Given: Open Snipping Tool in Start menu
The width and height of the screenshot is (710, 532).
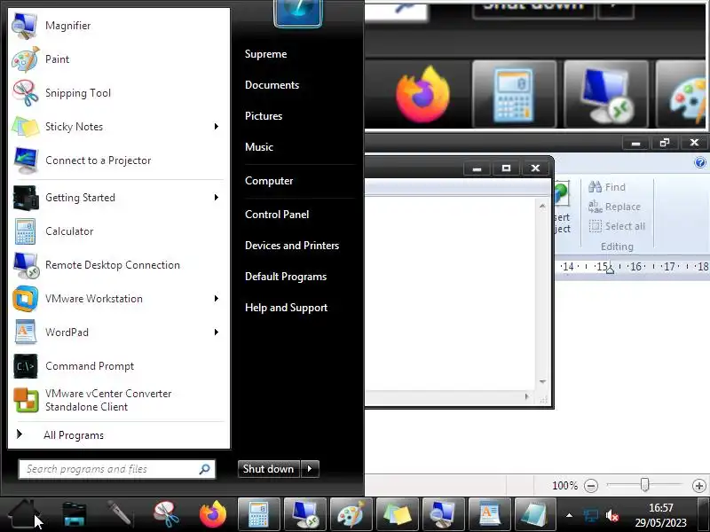Looking at the screenshot, I should coord(117,93).
